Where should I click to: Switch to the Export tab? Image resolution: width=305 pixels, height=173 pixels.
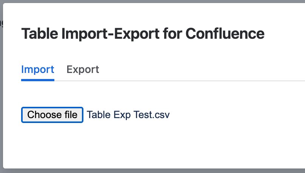(83, 70)
